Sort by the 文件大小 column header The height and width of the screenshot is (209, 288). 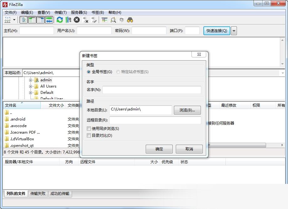53,105
